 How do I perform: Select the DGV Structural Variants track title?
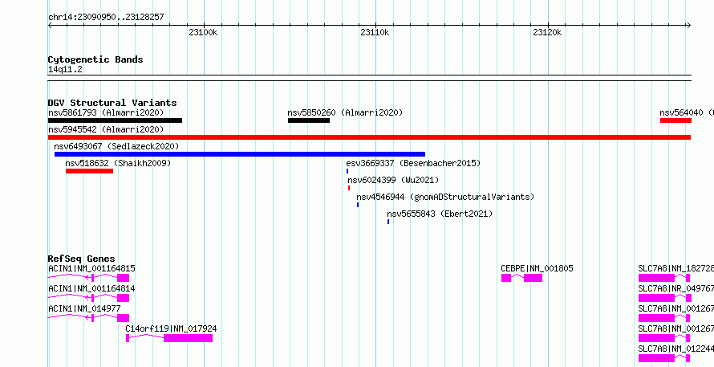[x=112, y=103]
